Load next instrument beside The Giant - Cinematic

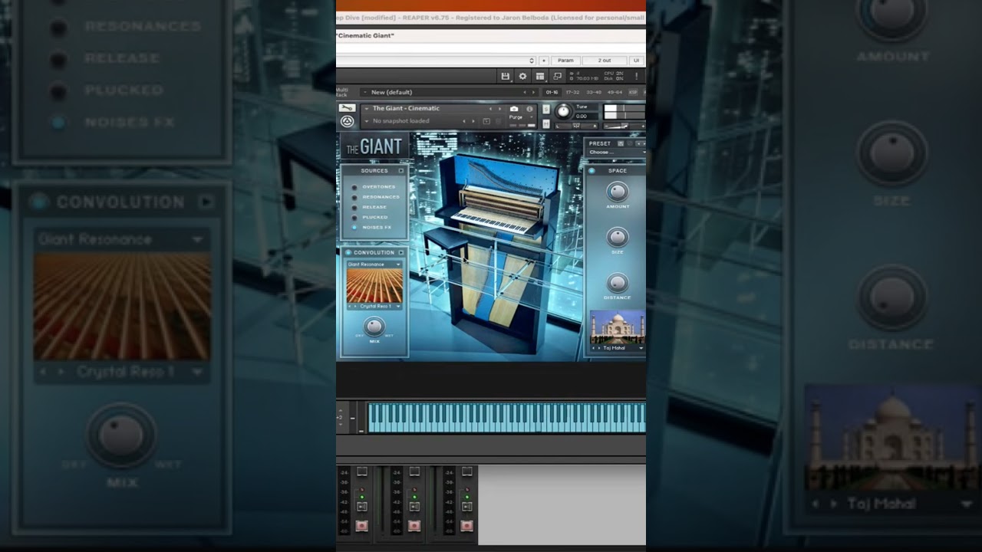point(499,108)
